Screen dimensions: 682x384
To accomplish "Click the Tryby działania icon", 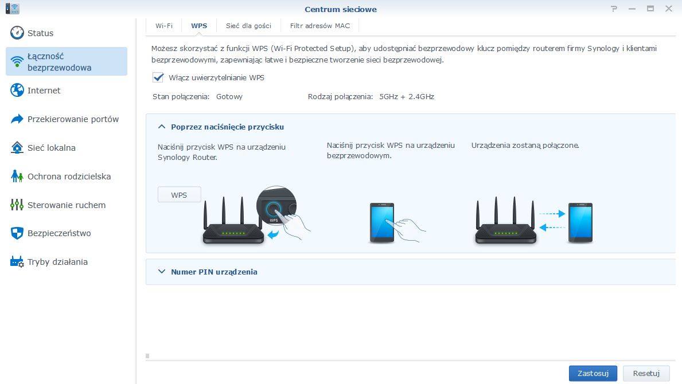I will [17, 261].
